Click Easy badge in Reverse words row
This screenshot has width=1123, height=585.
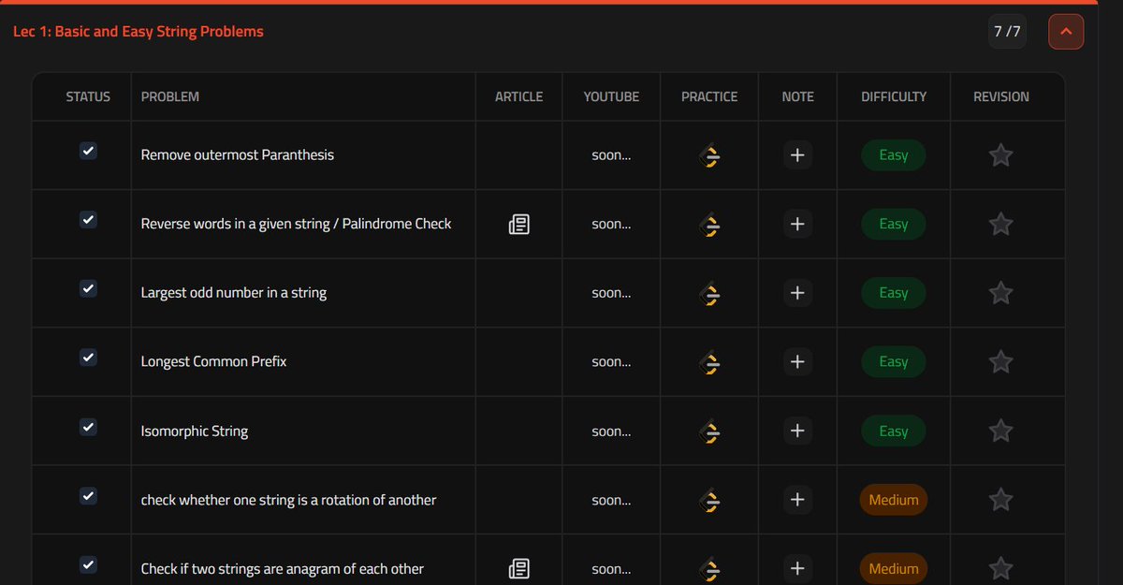(894, 225)
